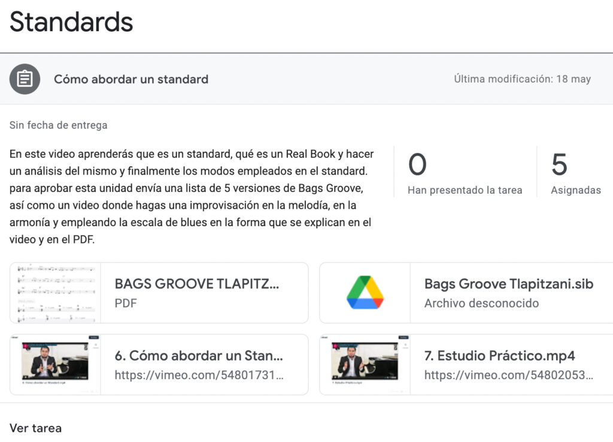Click the "Sin fecha de entrega" text

58,125
